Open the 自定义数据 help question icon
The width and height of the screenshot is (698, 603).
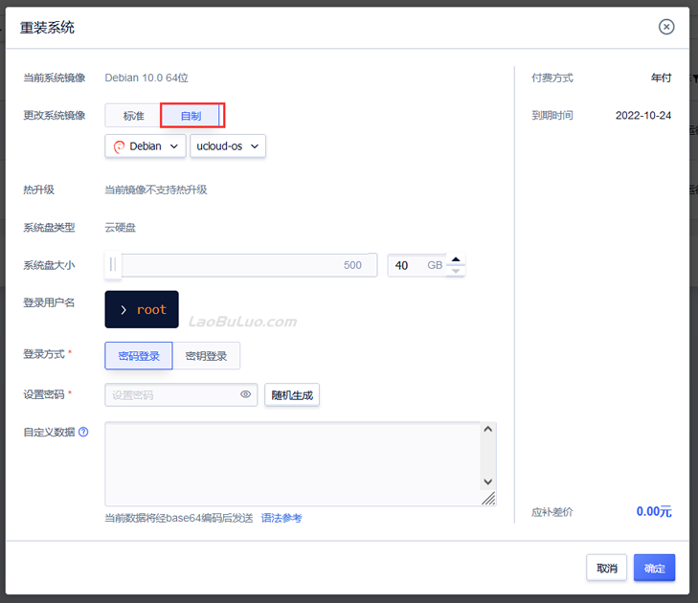click(x=83, y=432)
